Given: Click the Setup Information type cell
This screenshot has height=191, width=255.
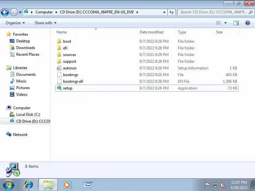Looking at the screenshot, I should tap(193, 68).
